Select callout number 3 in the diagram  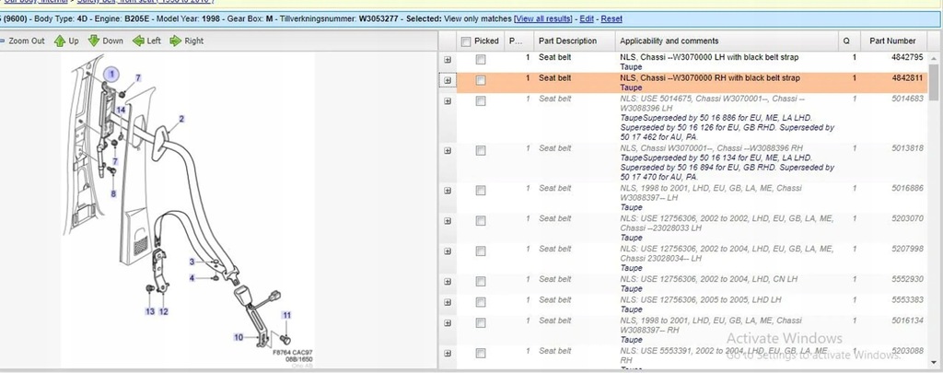point(192,262)
